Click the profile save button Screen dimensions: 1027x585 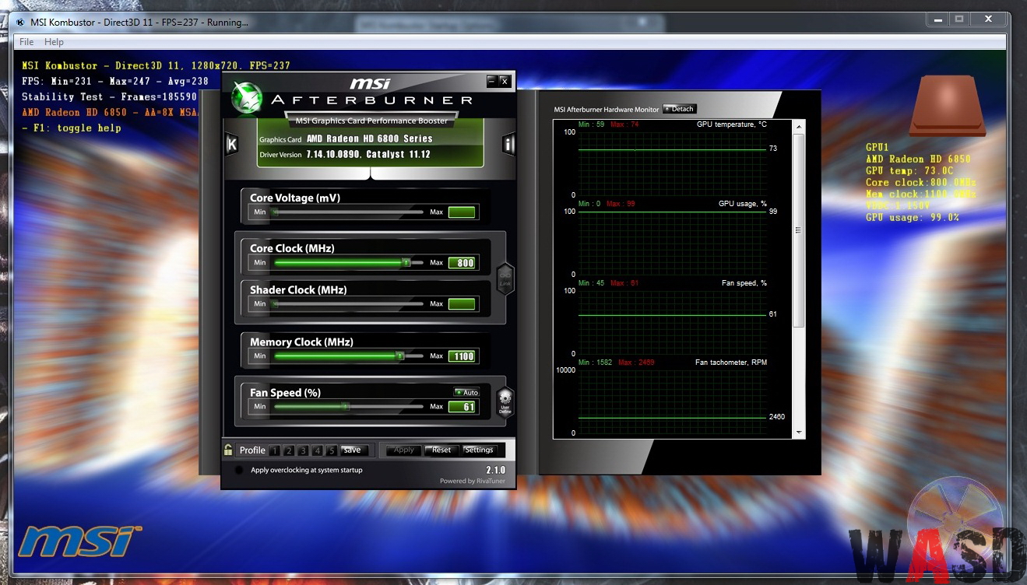(353, 450)
